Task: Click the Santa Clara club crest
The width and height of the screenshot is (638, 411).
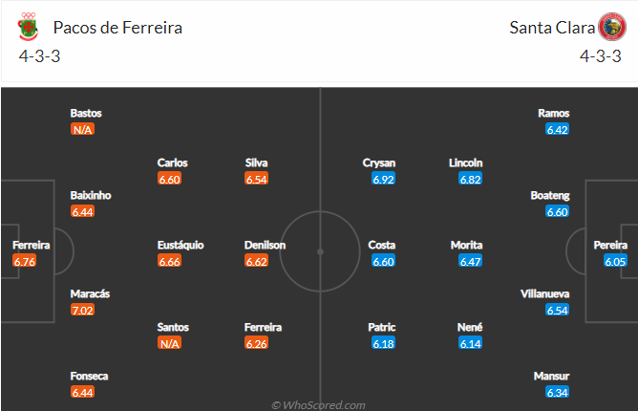Action: pos(612,27)
